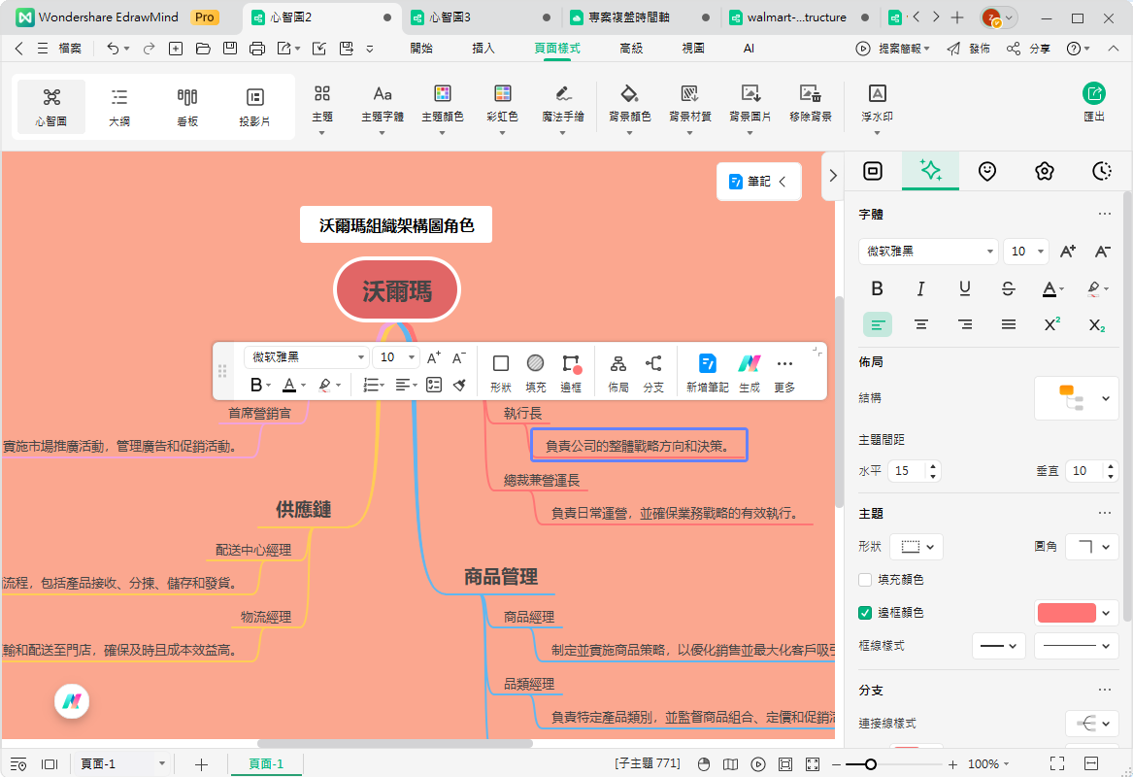Switch to 大綱 outline view mode
Image resolution: width=1133 pixels, height=777 pixels.
[x=119, y=106]
